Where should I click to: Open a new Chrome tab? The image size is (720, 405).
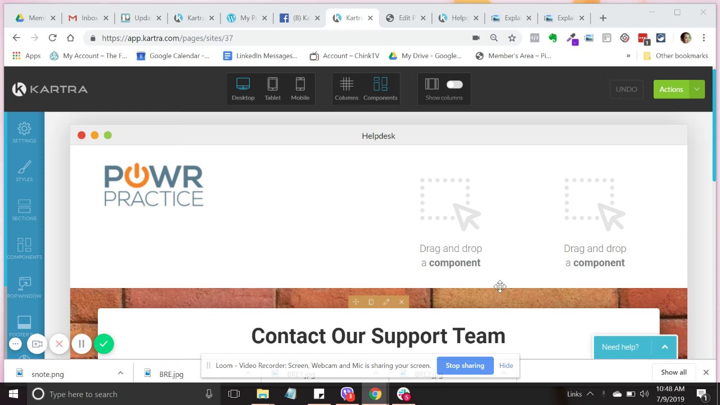(x=603, y=18)
